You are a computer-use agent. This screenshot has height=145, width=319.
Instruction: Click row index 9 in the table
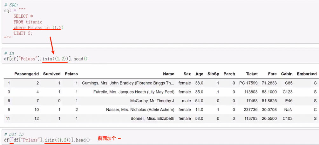tap(9, 110)
